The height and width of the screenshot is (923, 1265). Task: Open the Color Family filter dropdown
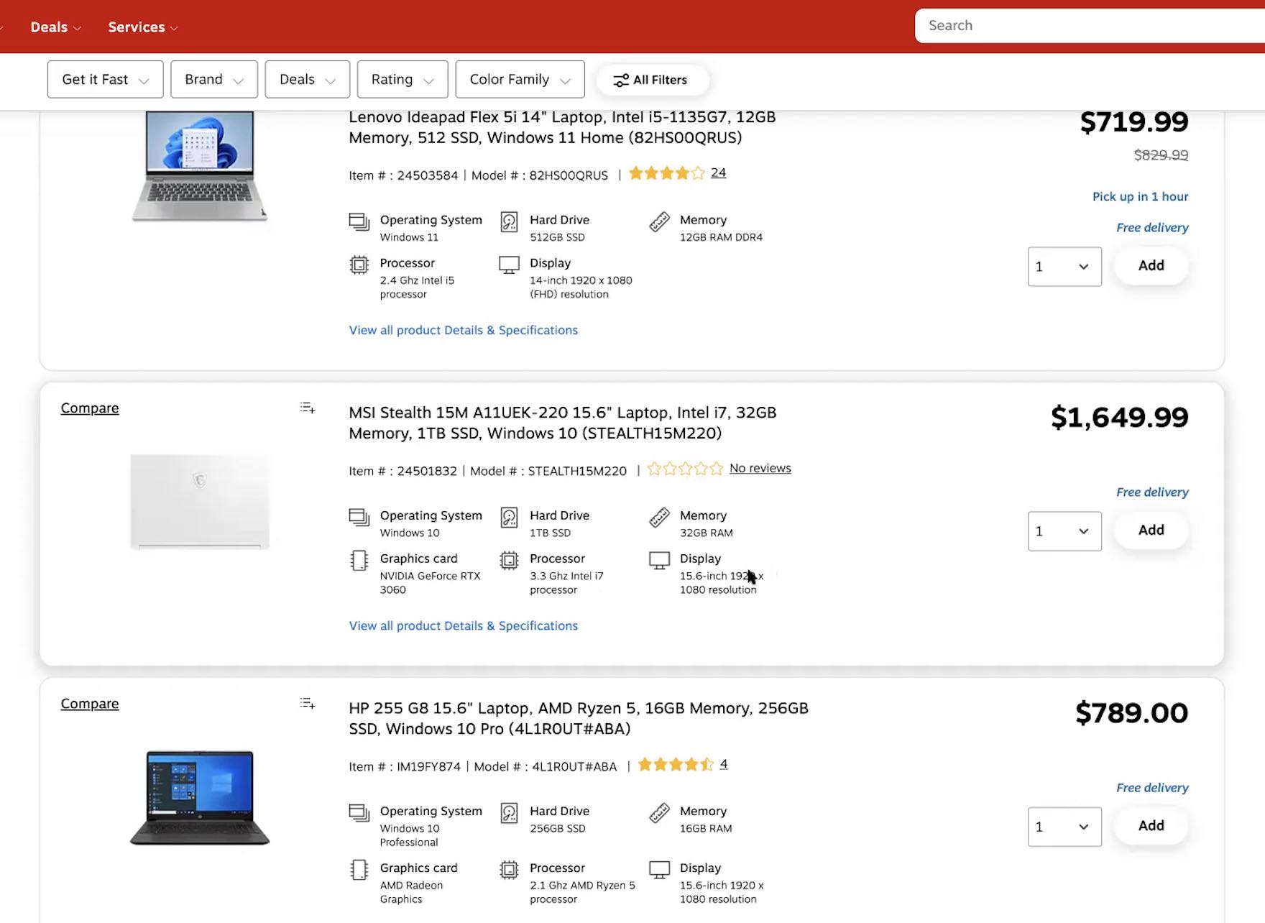[520, 80]
